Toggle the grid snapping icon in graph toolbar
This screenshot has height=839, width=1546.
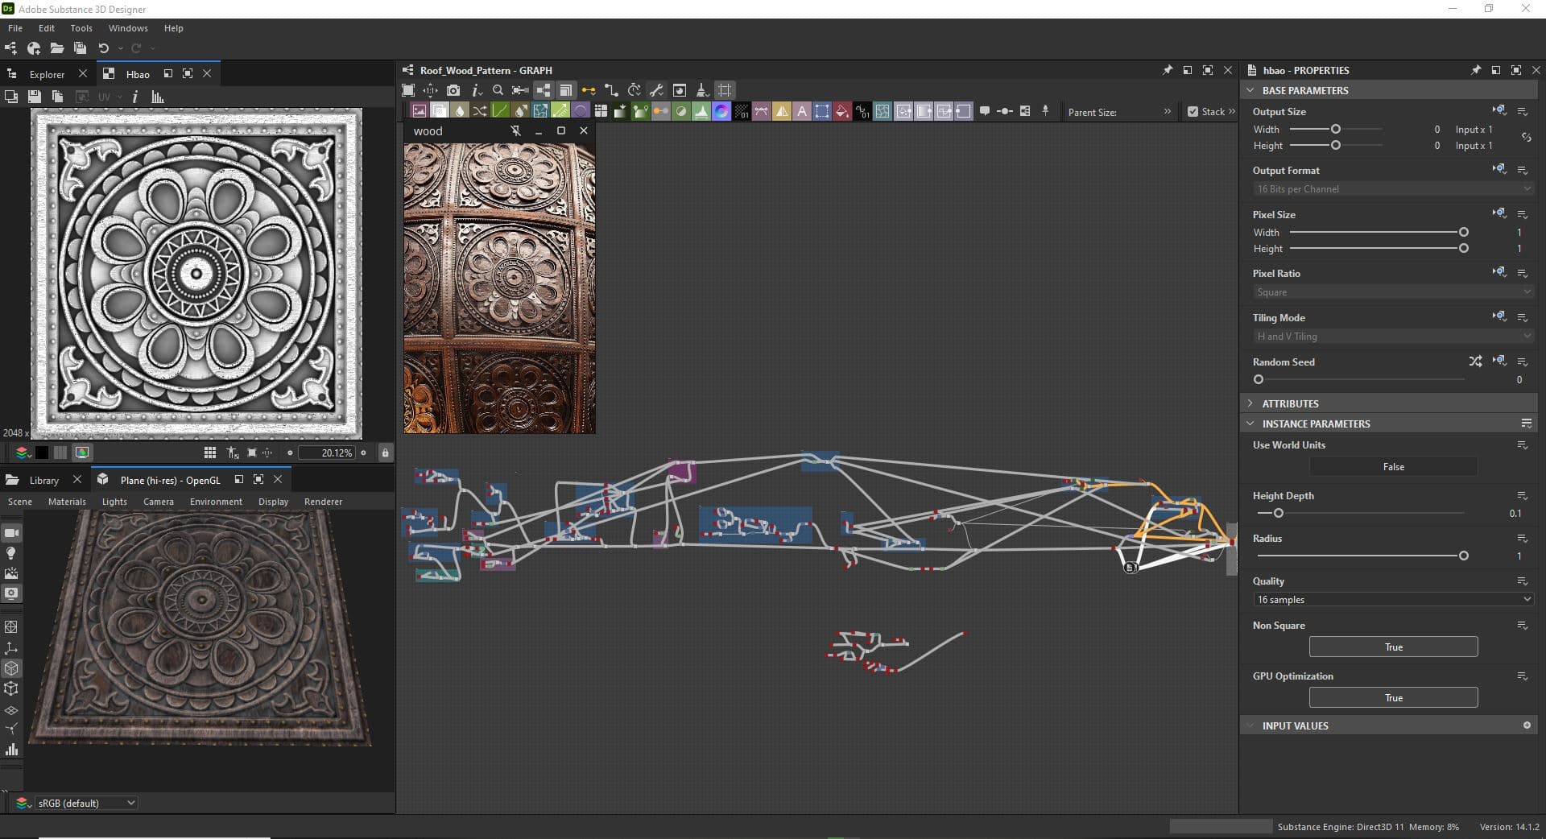coord(724,90)
